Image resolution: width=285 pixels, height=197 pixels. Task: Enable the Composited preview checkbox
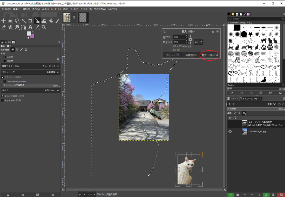pyautogui.click(x=5, y=81)
